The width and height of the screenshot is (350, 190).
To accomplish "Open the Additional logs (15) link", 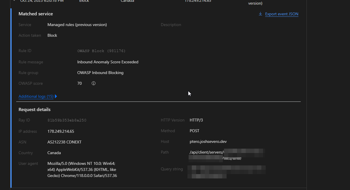I will (36, 96).
